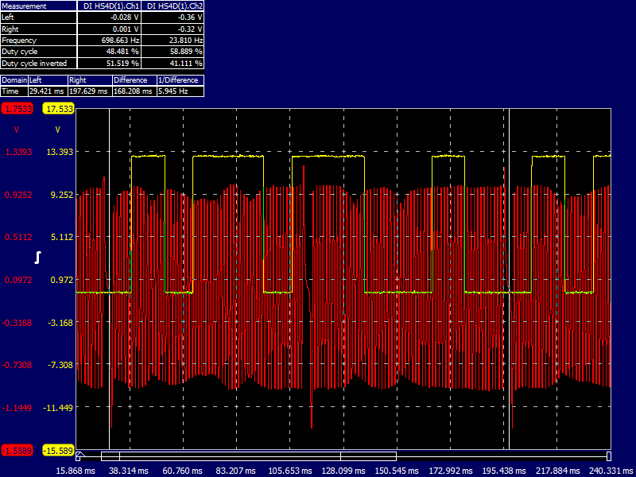The height and width of the screenshot is (477, 636).
Task: Click the red Ch1 bottom value -1.5589
Action: [16, 450]
